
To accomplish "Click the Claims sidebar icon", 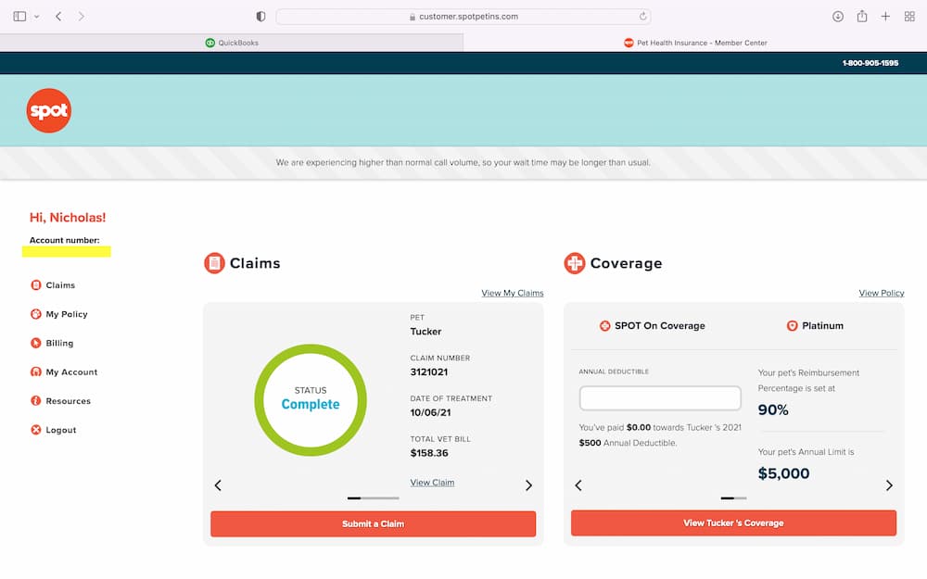I will (x=36, y=285).
